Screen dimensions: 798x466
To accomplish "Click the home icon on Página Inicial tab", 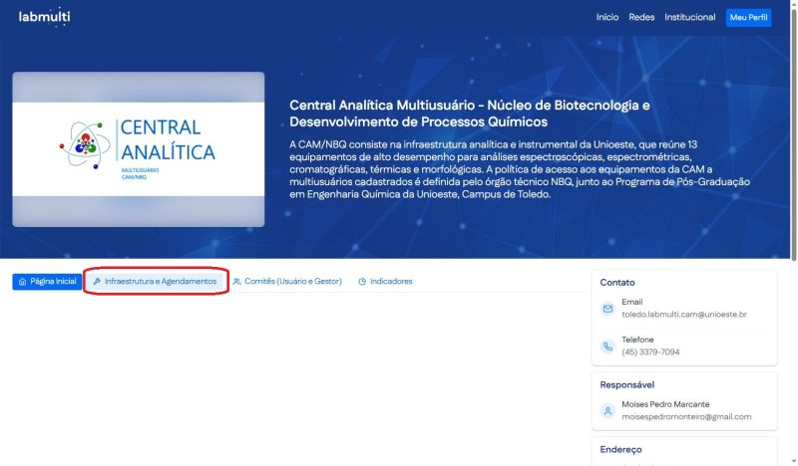I will pos(23,282).
